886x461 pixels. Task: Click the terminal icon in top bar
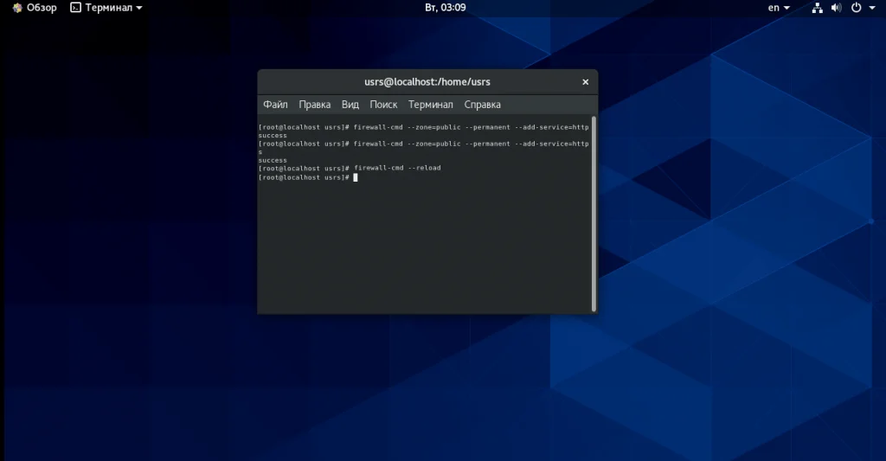[x=76, y=8]
